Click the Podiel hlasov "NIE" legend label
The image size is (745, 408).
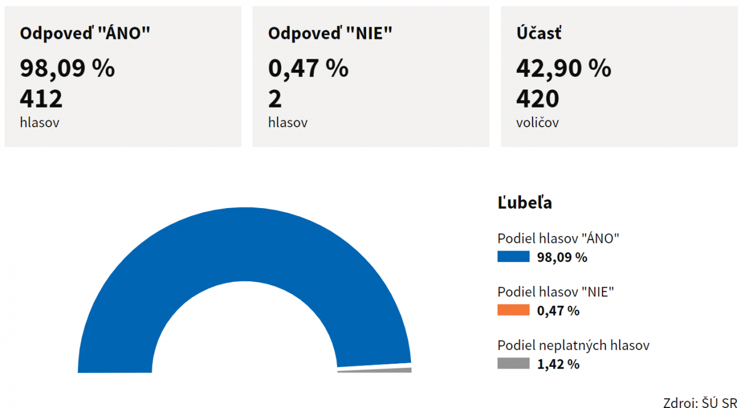click(x=556, y=292)
